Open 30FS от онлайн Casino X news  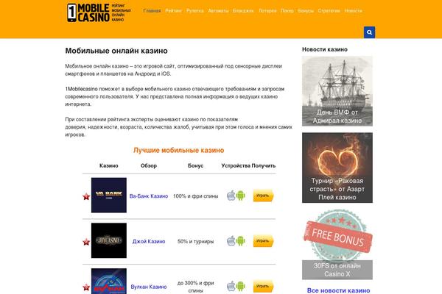tap(337, 245)
